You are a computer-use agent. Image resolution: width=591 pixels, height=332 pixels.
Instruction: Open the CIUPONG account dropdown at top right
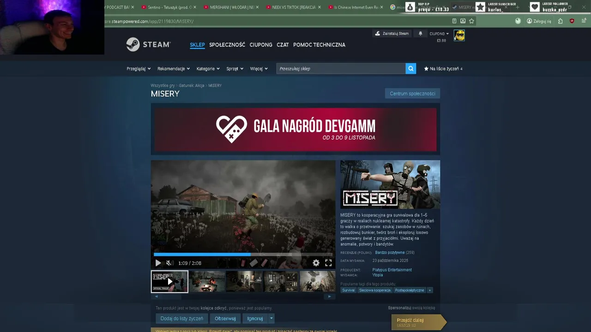439,34
